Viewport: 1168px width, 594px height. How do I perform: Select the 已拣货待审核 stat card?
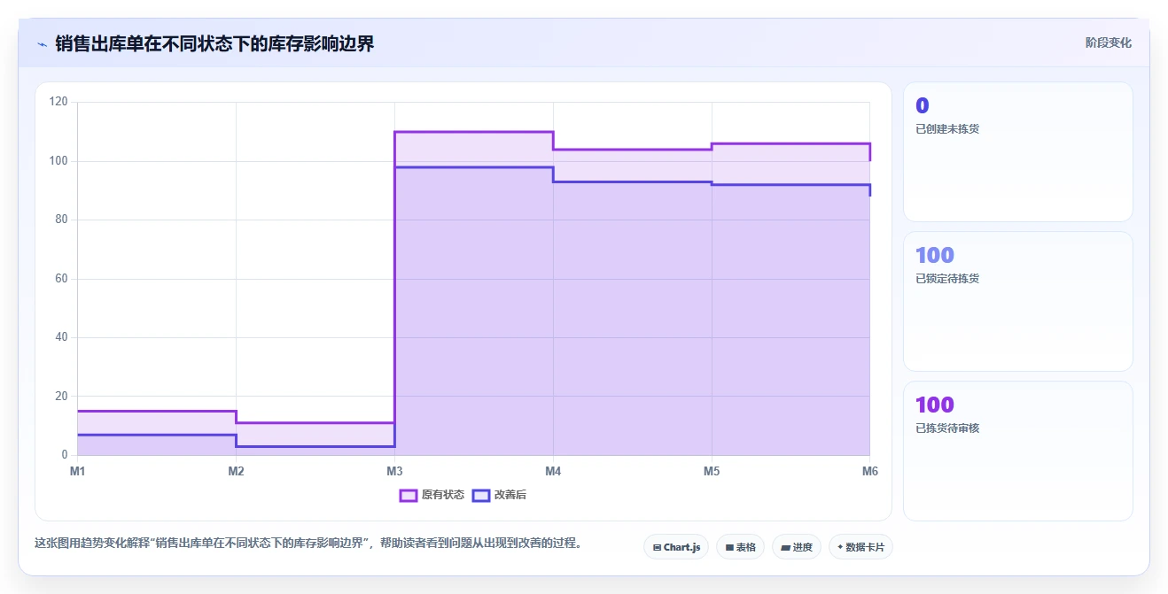click(1017, 451)
